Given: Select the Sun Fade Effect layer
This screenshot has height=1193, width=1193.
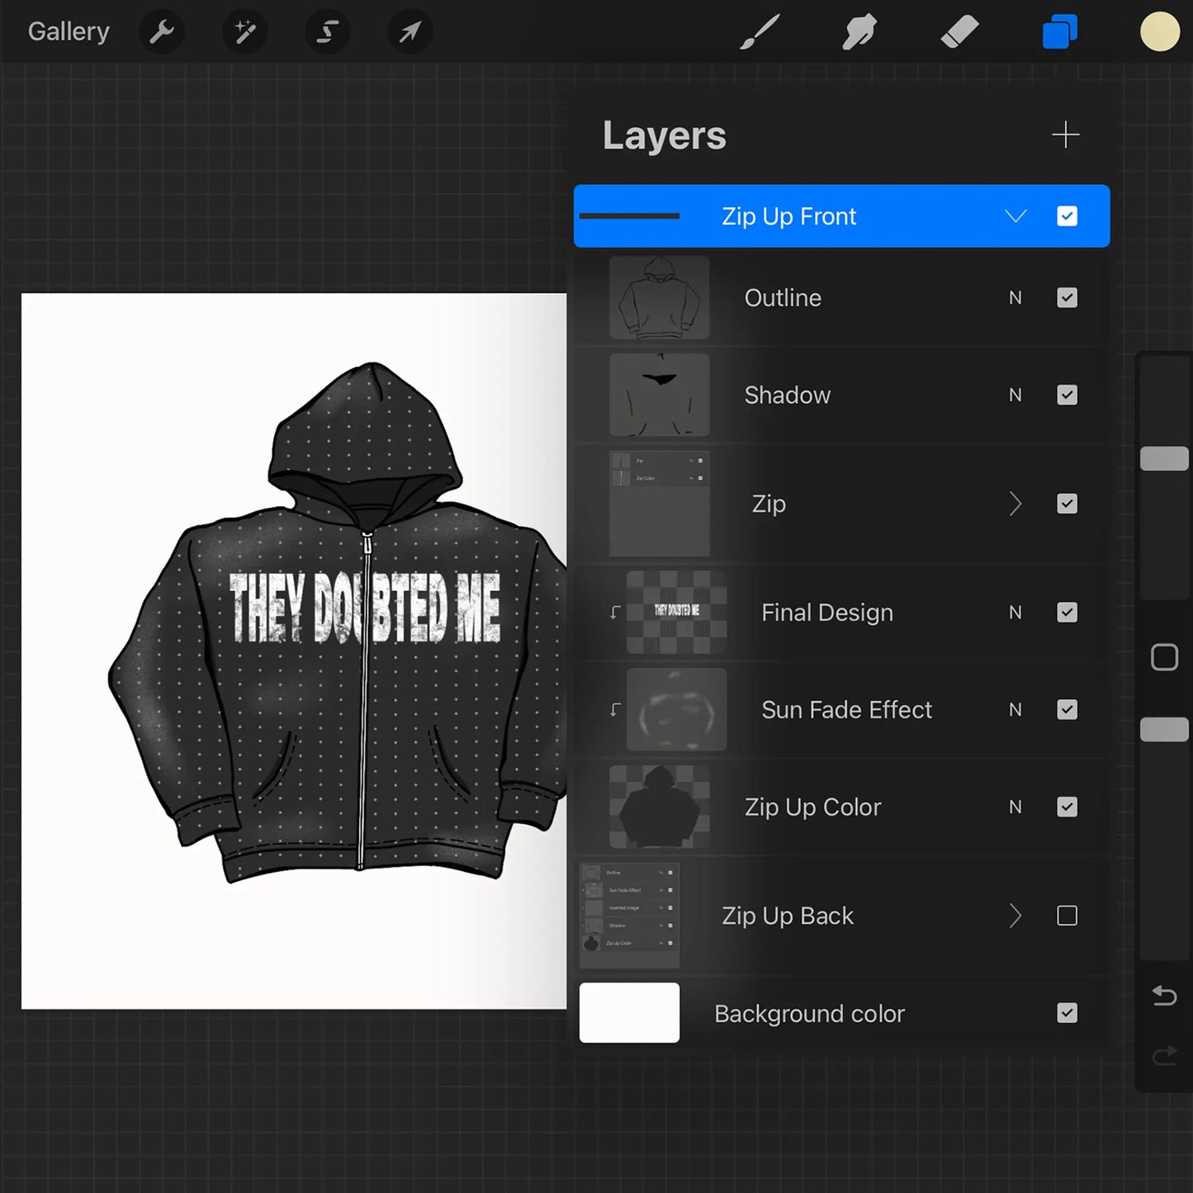Looking at the screenshot, I should coord(846,709).
